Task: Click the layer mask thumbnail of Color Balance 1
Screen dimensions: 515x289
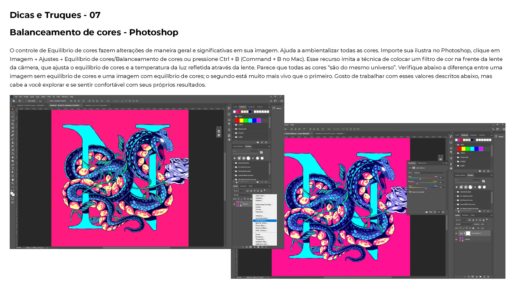Action: click(x=468, y=233)
